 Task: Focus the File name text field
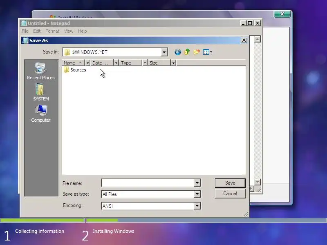click(x=148, y=183)
